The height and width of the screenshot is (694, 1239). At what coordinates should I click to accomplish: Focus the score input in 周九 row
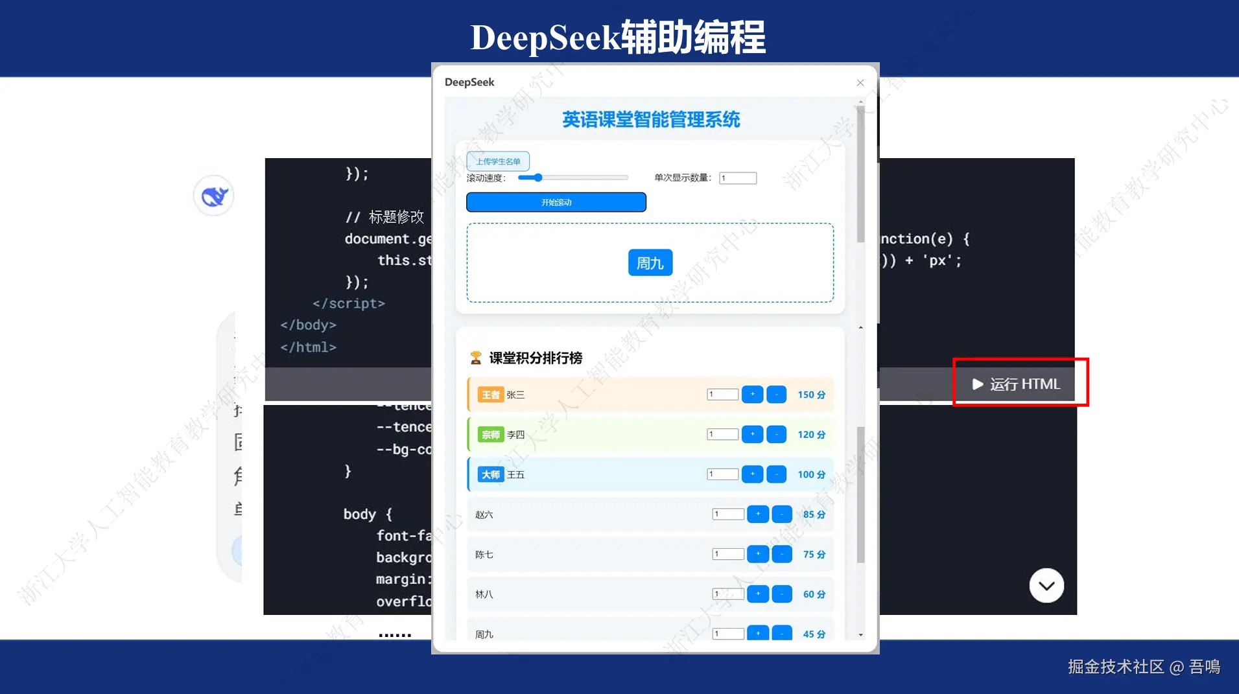pos(728,634)
